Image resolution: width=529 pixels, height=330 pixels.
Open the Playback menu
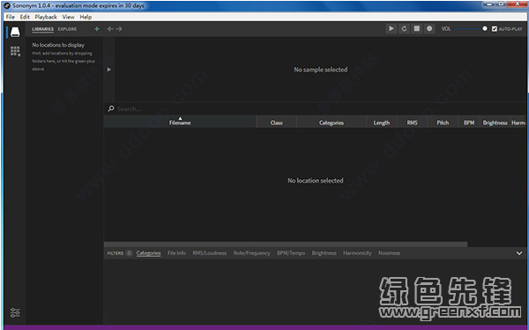46,17
